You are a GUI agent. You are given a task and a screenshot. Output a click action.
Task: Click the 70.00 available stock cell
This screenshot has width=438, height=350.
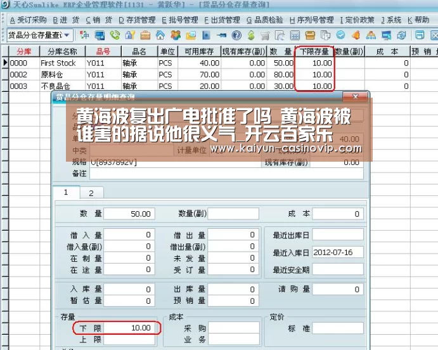coord(199,75)
